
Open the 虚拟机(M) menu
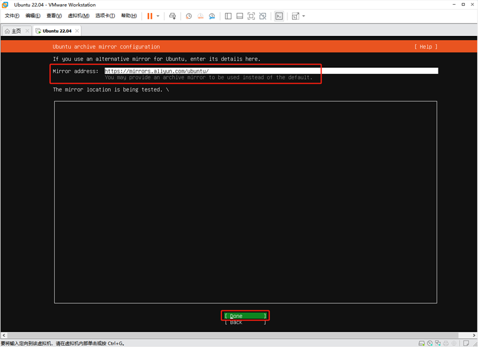click(78, 16)
